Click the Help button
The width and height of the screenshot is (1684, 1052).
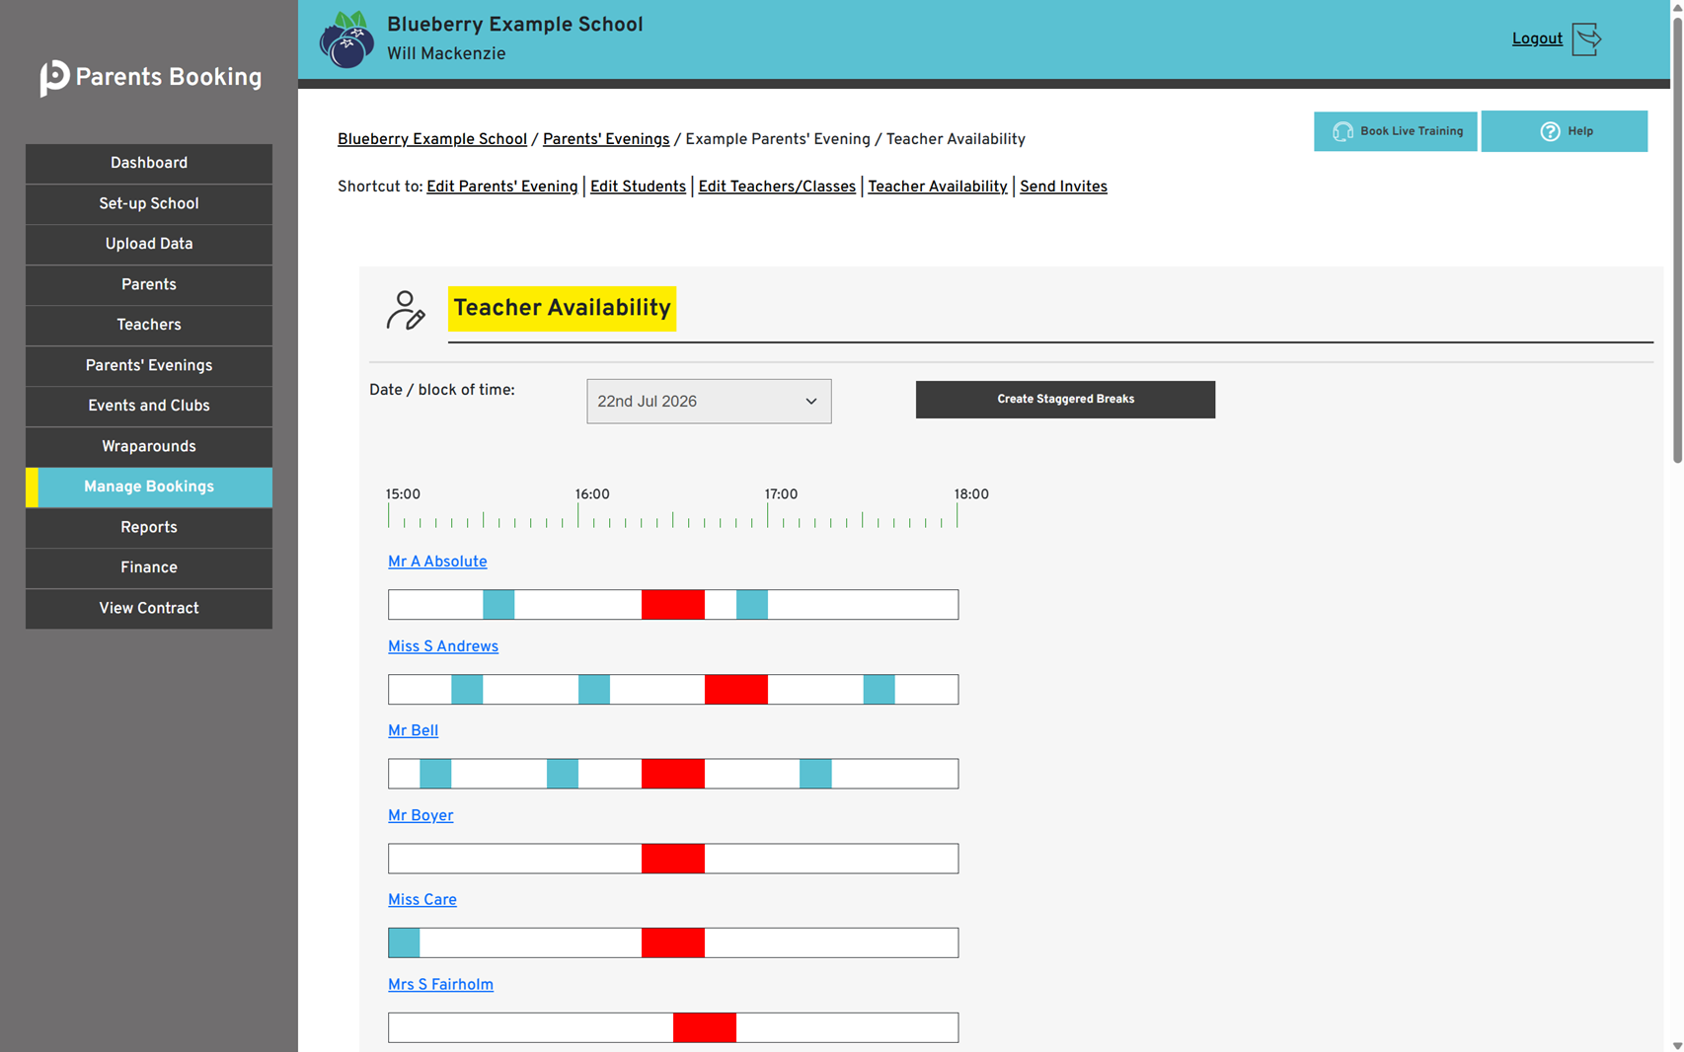tap(1564, 131)
